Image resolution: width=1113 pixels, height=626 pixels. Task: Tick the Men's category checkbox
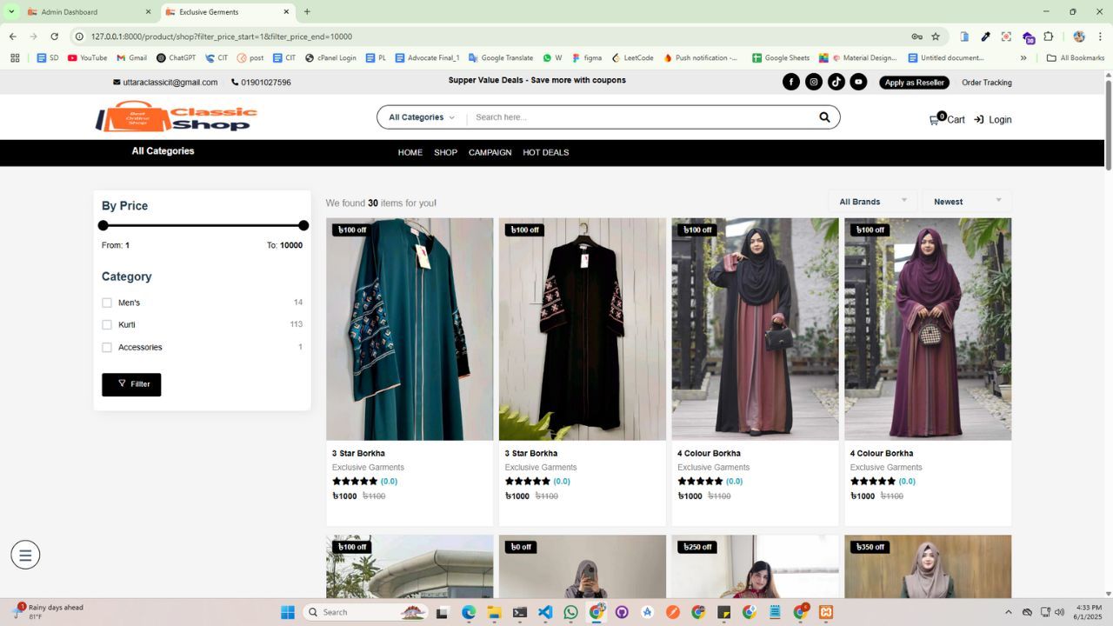tap(107, 303)
